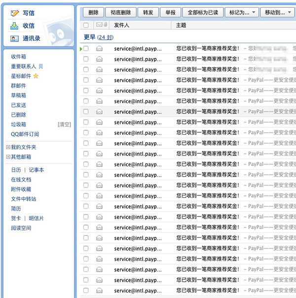The width and height of the screenshot is (296, 298).
Task: Open 阅读空间 reading space
Action: (x=21, y=228)
